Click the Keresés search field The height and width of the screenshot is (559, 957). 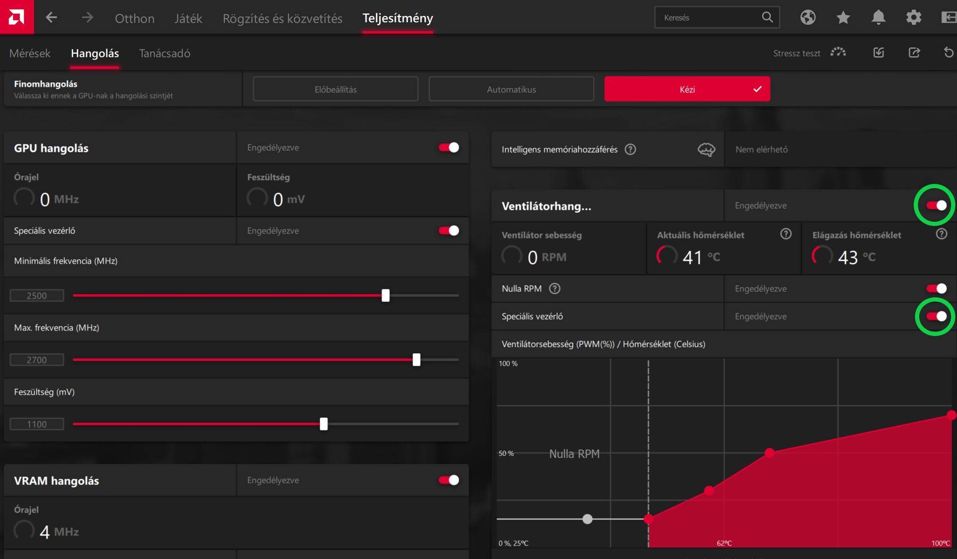(x=706, y=18)
